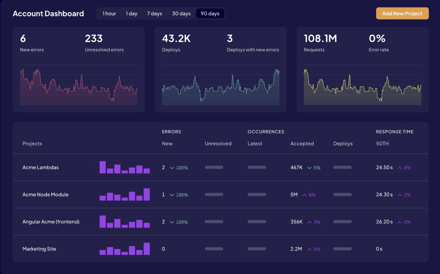Click down chevron beside Acme Lambdas 100% errors
Viewport: 440px width, 274px height.
coord(172,168)
